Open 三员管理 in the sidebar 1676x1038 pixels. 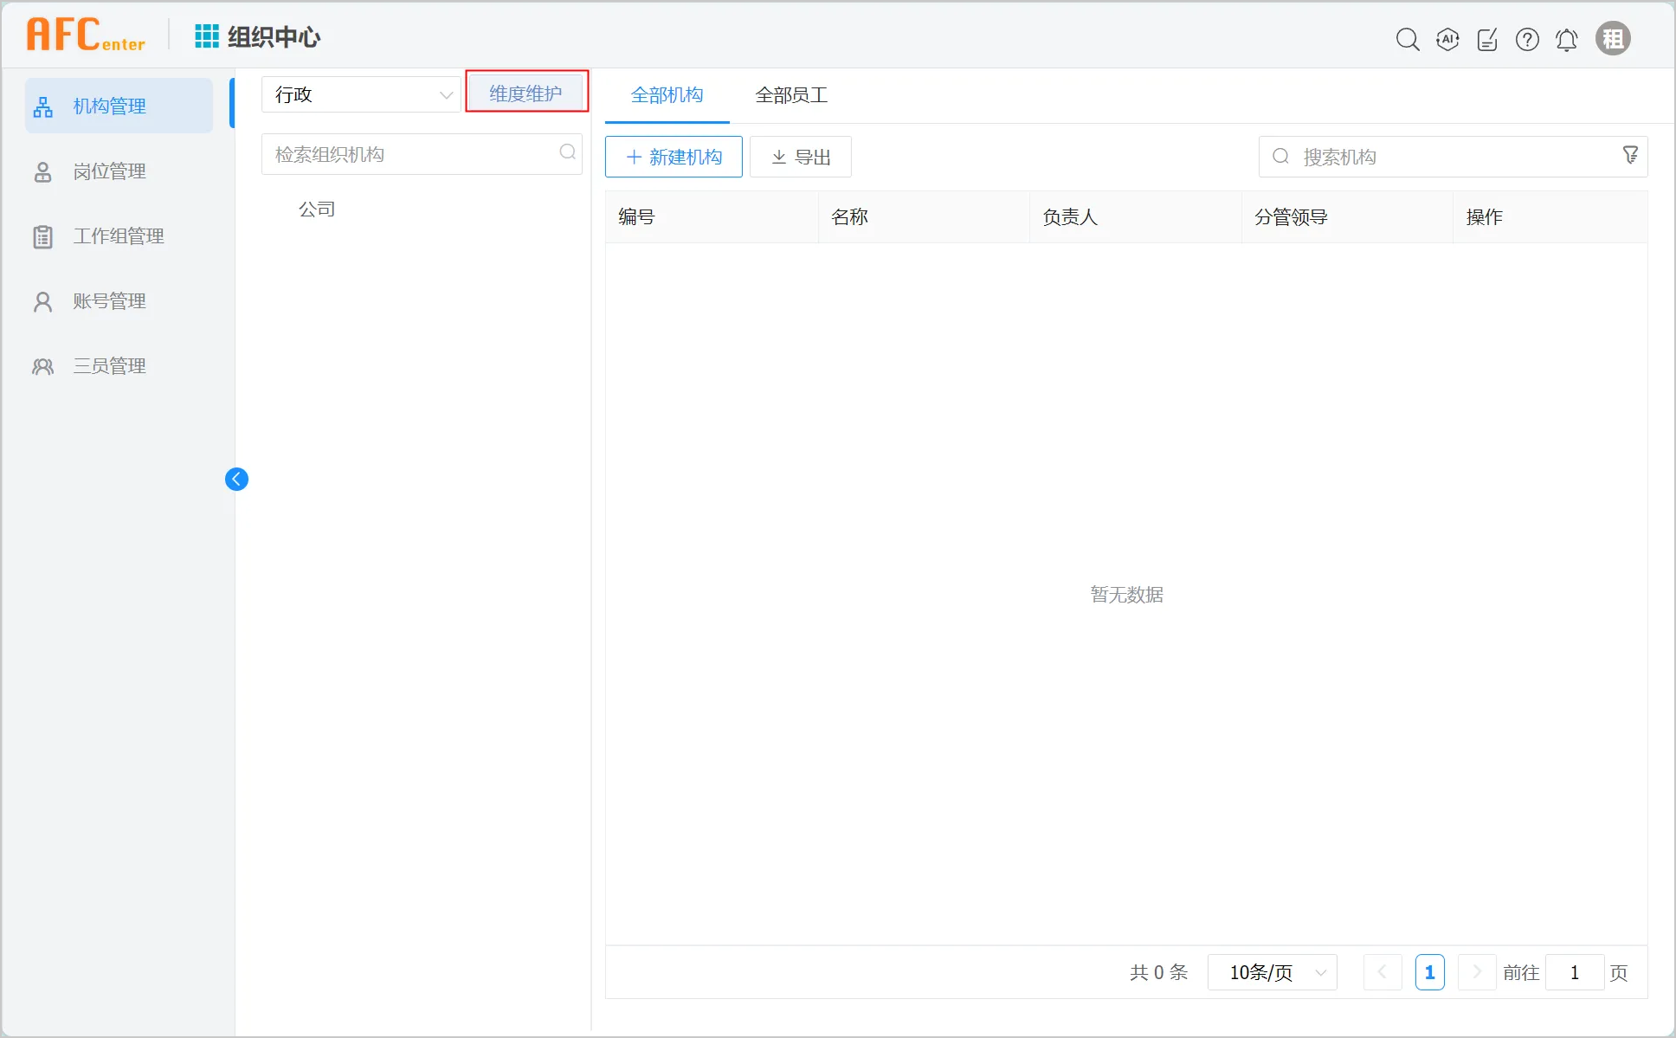pyautogui.click(x=109, y=366)
